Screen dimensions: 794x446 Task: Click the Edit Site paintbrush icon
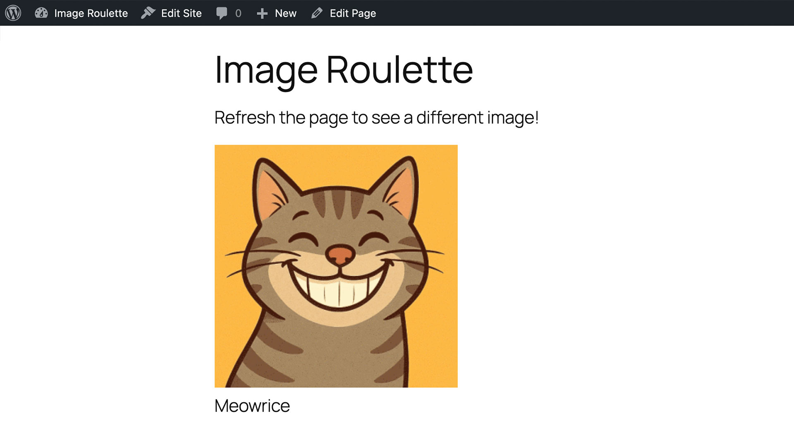(148, 13)
